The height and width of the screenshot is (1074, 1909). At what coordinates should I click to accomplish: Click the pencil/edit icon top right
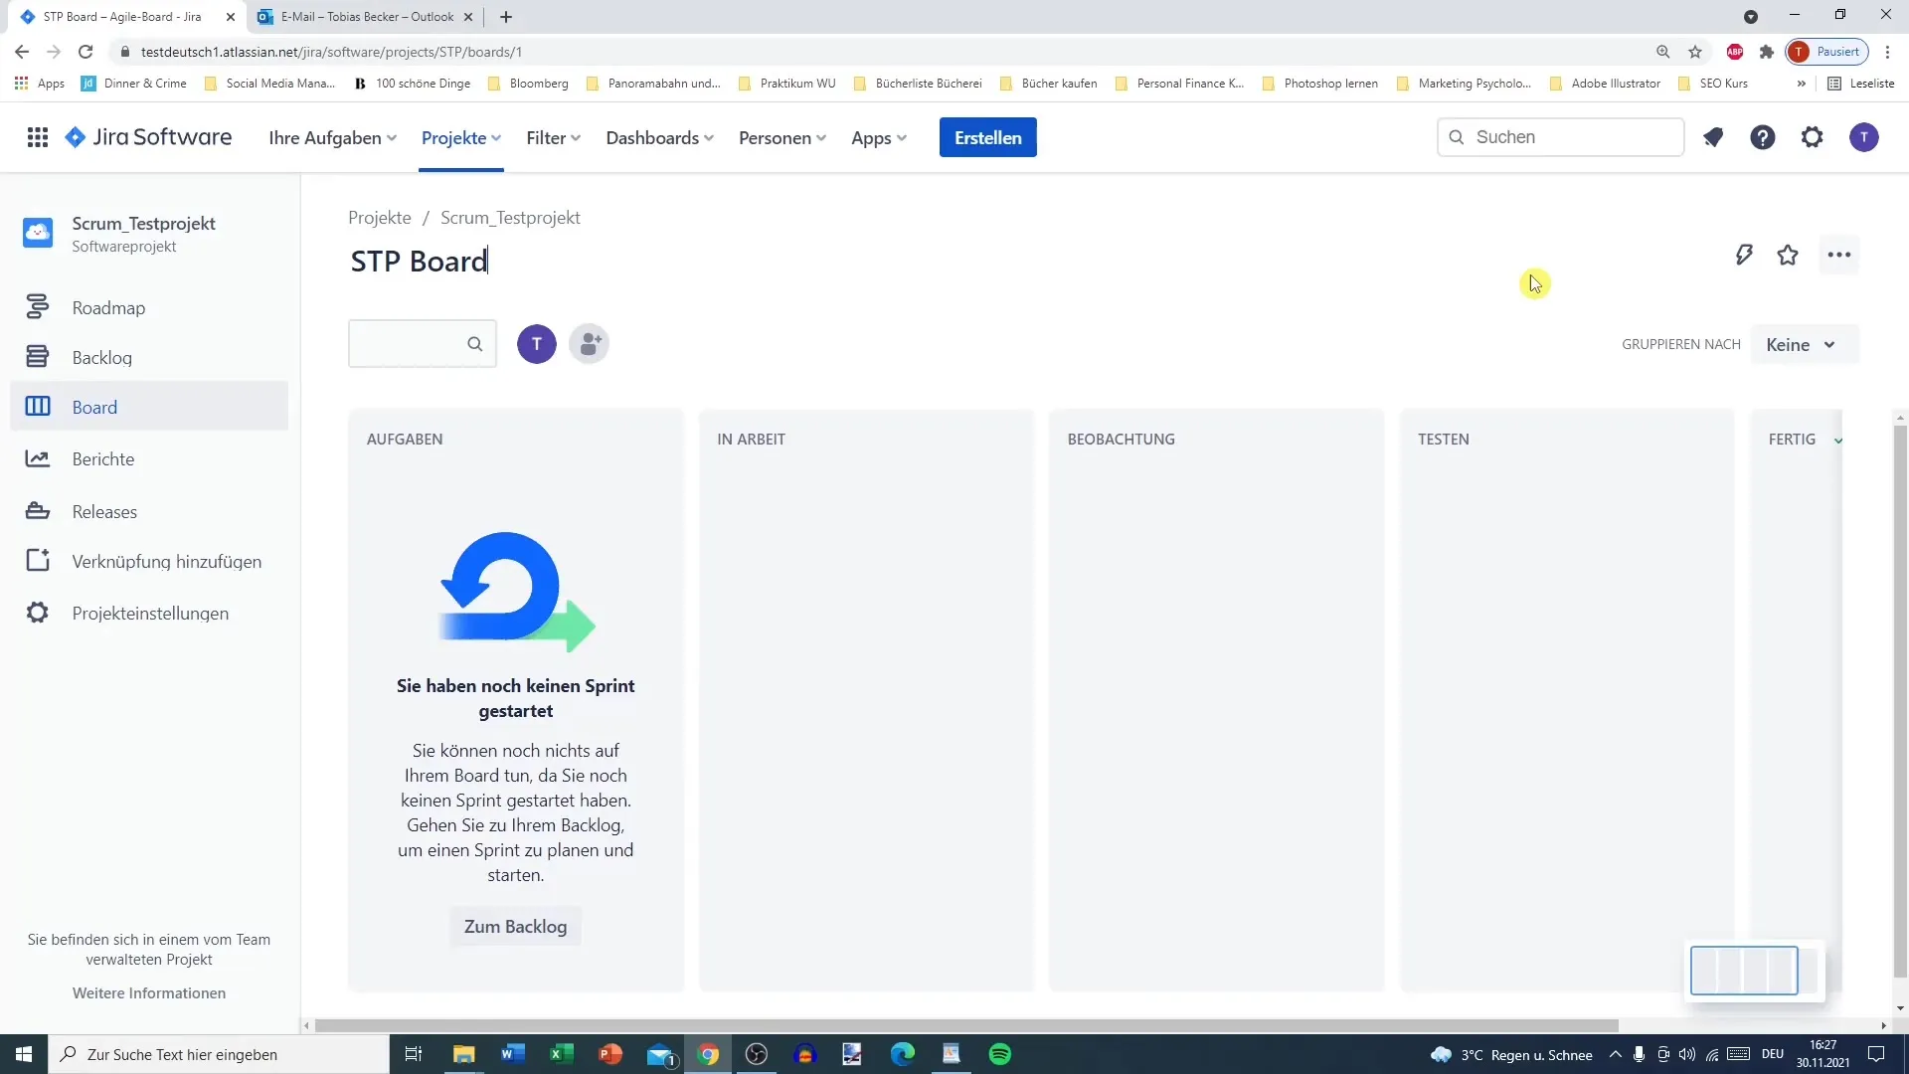point(1744,255)
